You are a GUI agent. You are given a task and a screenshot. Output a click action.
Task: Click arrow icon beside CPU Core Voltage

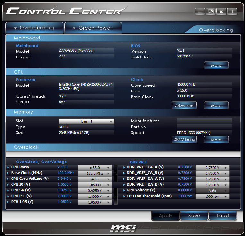(8, 179)
